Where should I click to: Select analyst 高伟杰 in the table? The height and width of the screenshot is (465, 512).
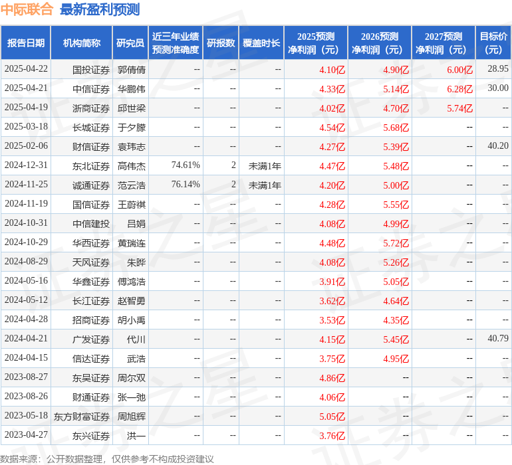click(x=131, y=166)
